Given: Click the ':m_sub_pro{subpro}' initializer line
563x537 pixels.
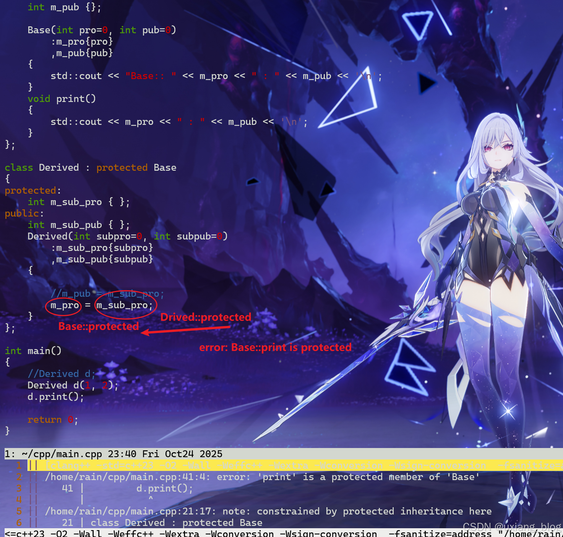Looking at the screenshot, I should 102,248.
